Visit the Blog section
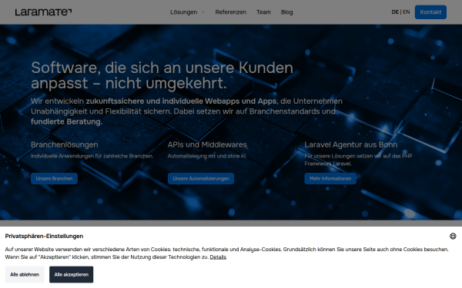Viewport: 462px width, 288px height. (286, 12)
